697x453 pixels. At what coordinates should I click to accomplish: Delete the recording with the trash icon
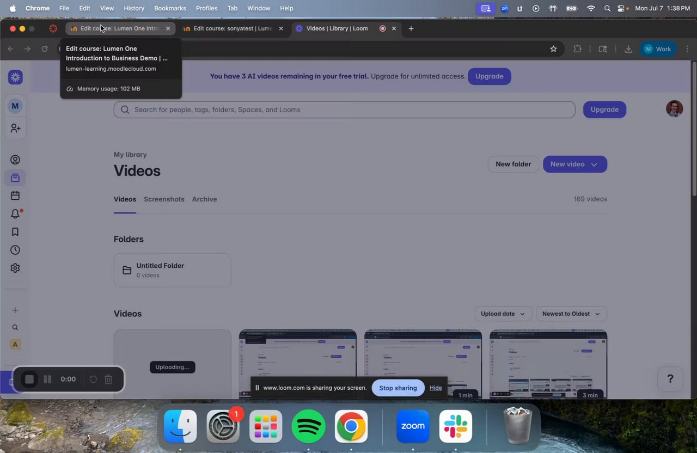[x=108, y=379]
